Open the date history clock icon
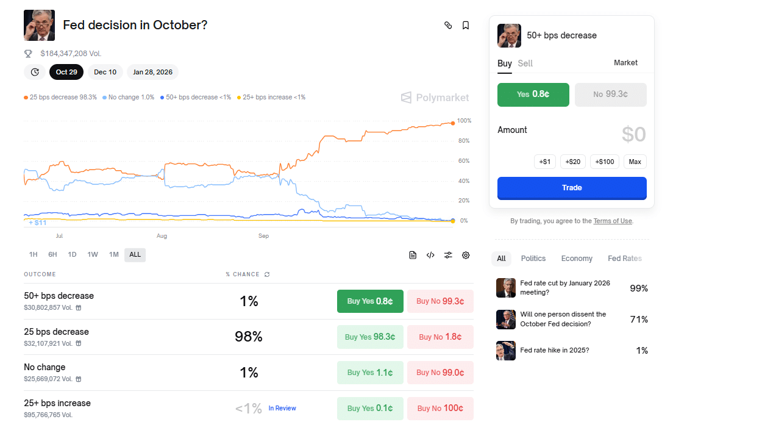The width and height of the screenshot is (776, 433). (x=34, y=72)
